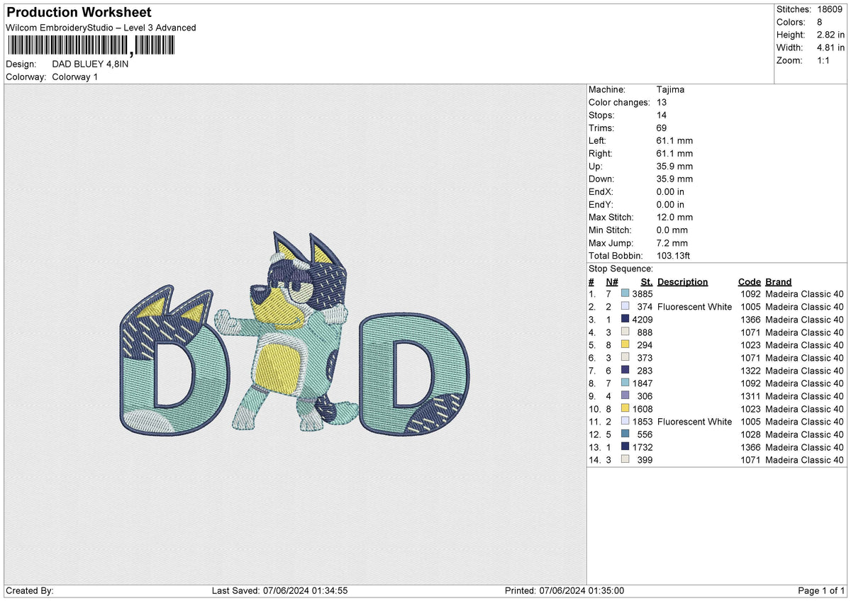Select the 'St.' column header
The width and height of the screenshot is (851, 601).
click(x=646, y=281)
